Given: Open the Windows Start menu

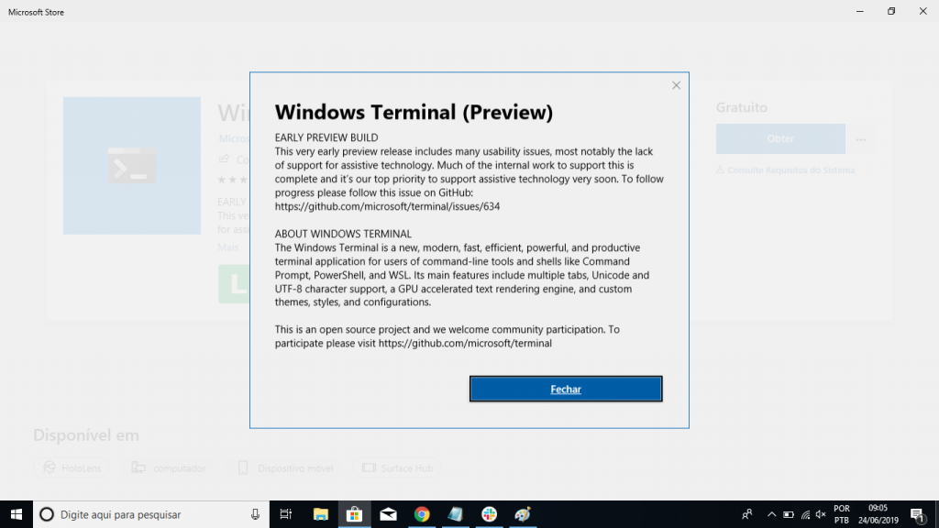Looking at the screenshot, I should click(17, 514).
